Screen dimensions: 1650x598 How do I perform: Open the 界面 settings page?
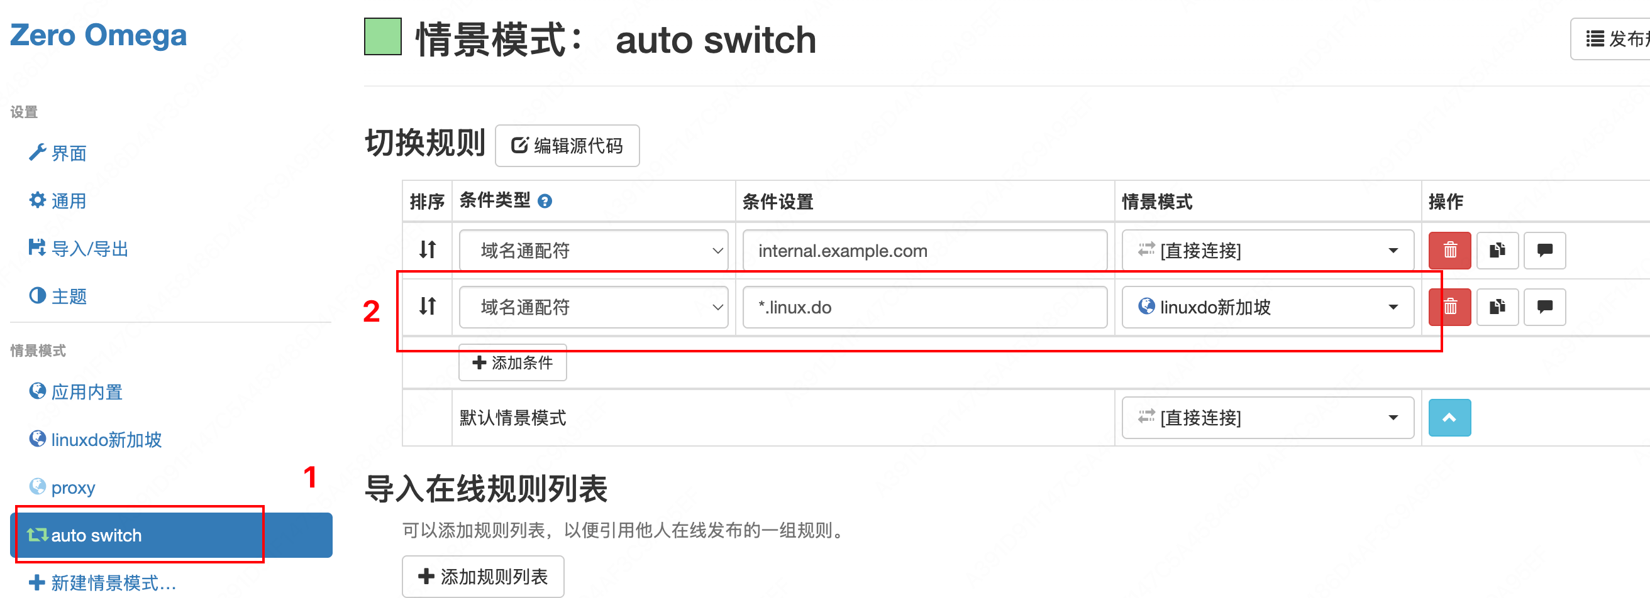coord(58,153)
